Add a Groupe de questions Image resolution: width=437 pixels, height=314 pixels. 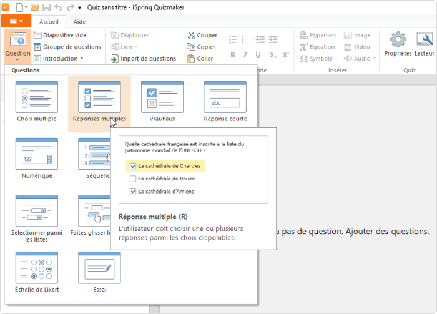[x=67, y=47]
